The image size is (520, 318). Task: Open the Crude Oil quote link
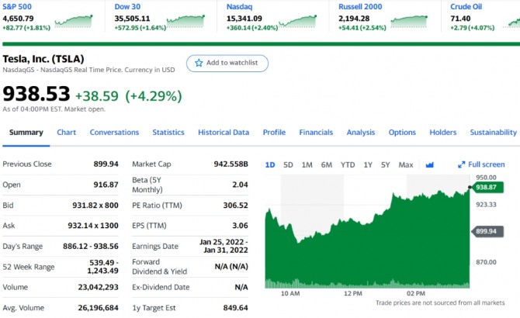(466, 6)
